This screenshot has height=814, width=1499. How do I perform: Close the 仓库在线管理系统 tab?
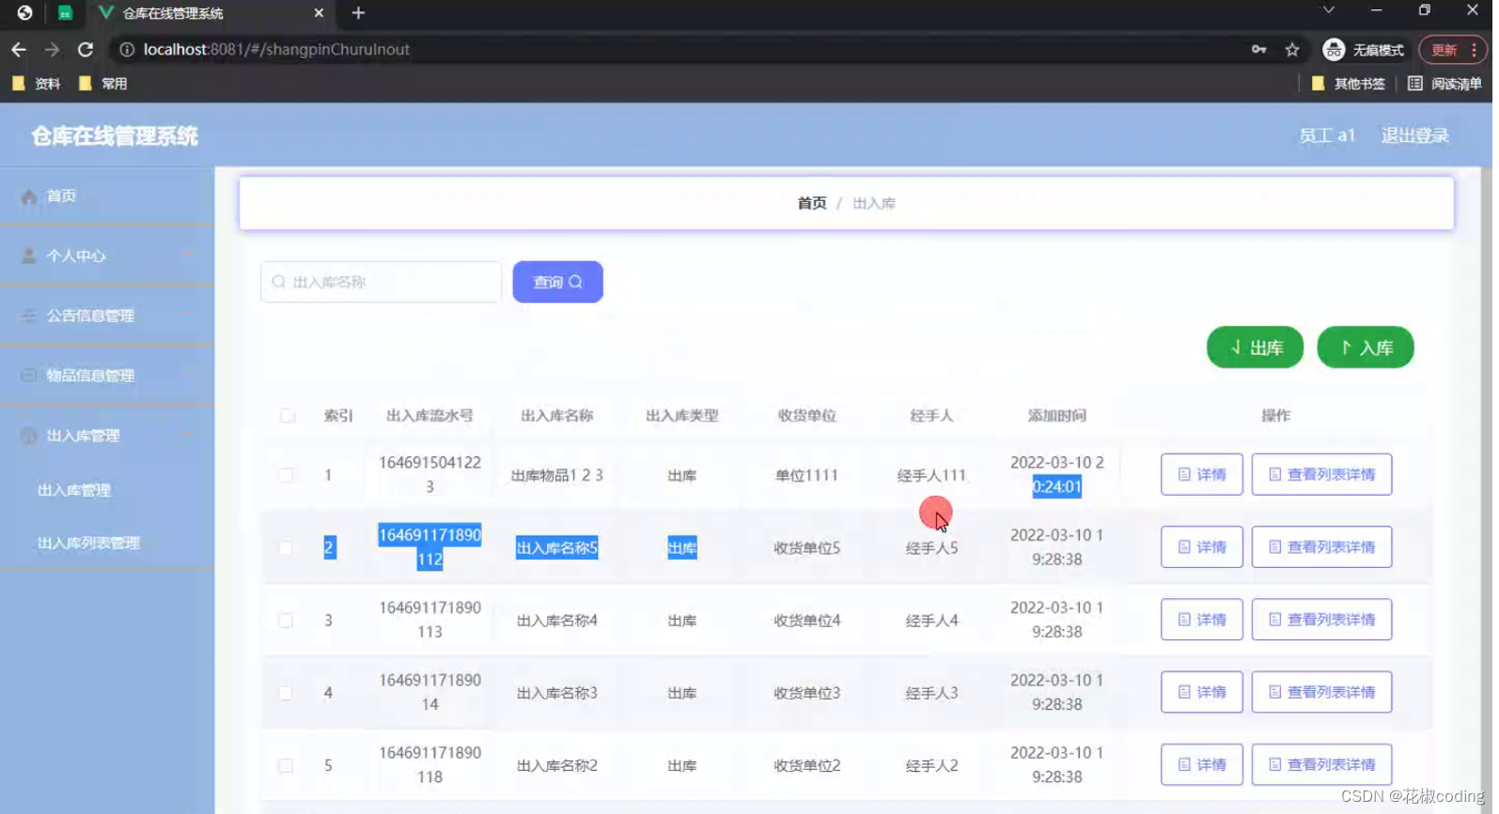[x=319, y=13]
